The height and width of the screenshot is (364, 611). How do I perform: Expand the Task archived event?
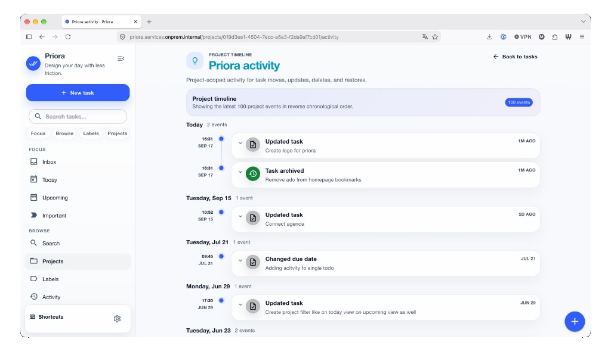click(240, 172)
